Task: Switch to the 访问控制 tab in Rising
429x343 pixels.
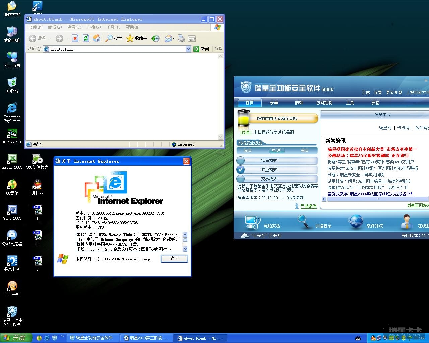Action: pyautogui.click(x=324, y=103)
